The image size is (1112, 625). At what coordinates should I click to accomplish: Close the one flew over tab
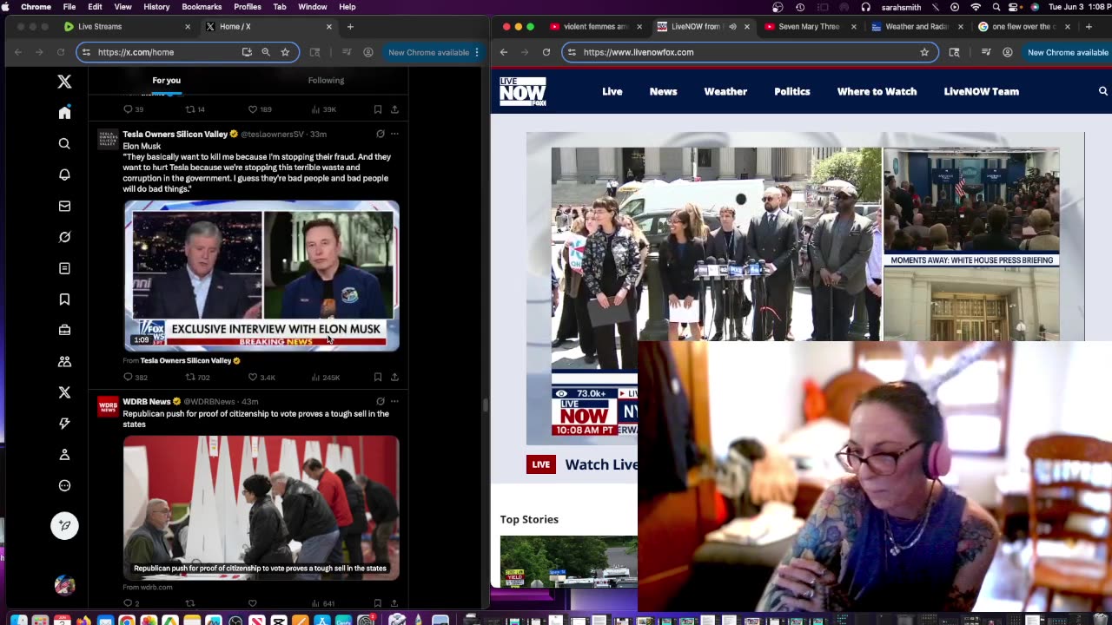pos(1068,27)
